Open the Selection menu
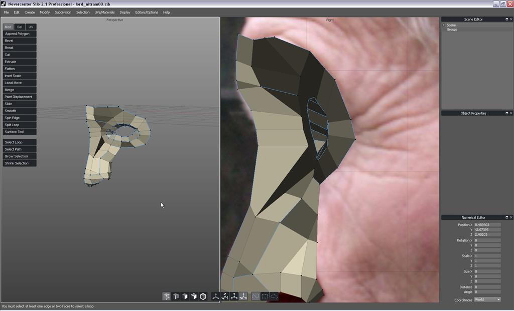This screenshot has height=311, width=514. (x=83, y=13)
